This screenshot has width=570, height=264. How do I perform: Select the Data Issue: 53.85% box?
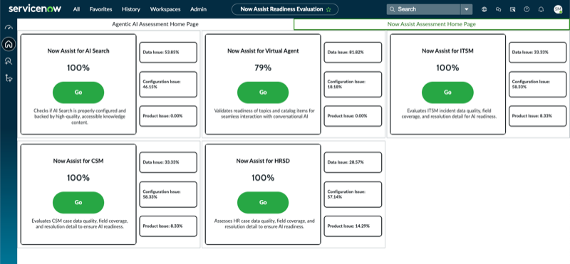168,52
